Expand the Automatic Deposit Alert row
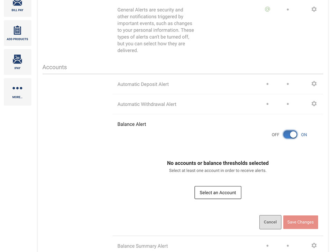 click(218, 84)
